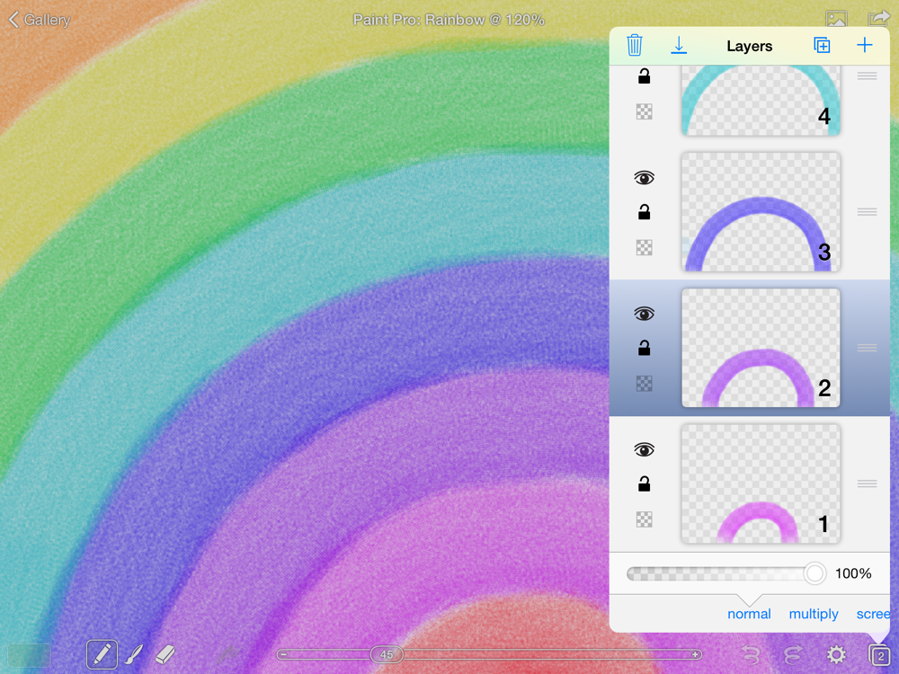Select the Eraser tool
Viewport: 899px width, 674px height.
coord(165,654)
